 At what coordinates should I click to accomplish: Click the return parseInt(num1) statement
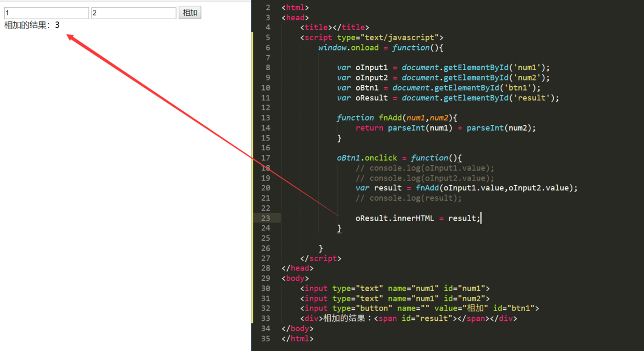click(x=446, y=128)
